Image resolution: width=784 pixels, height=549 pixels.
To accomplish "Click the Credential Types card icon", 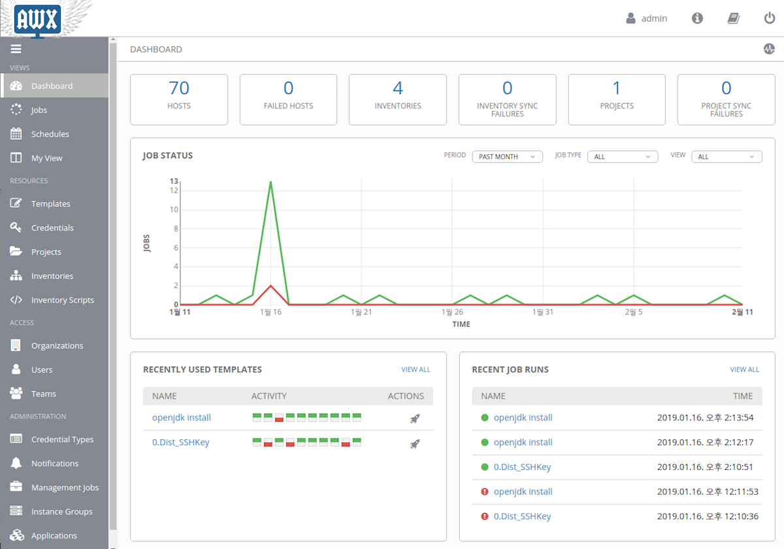I will 17,439.
